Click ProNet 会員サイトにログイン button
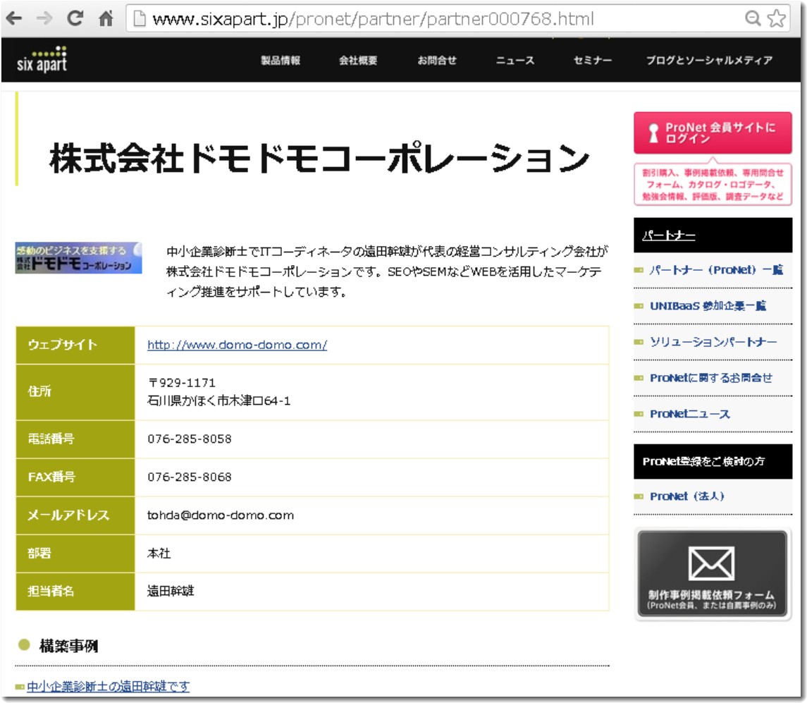Viewport: 807px width, 703px height. [x=713, y=133]
